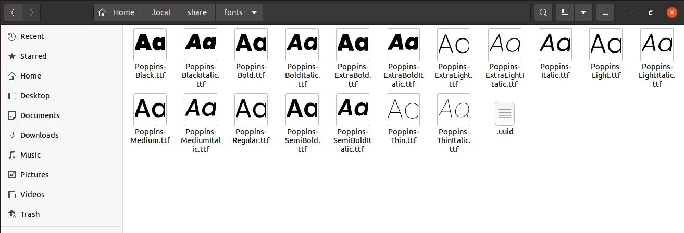Screen dimensions: 684x233
Task: Select the Poppins-Black.ttf font file icon
Action: pos(150,45)
